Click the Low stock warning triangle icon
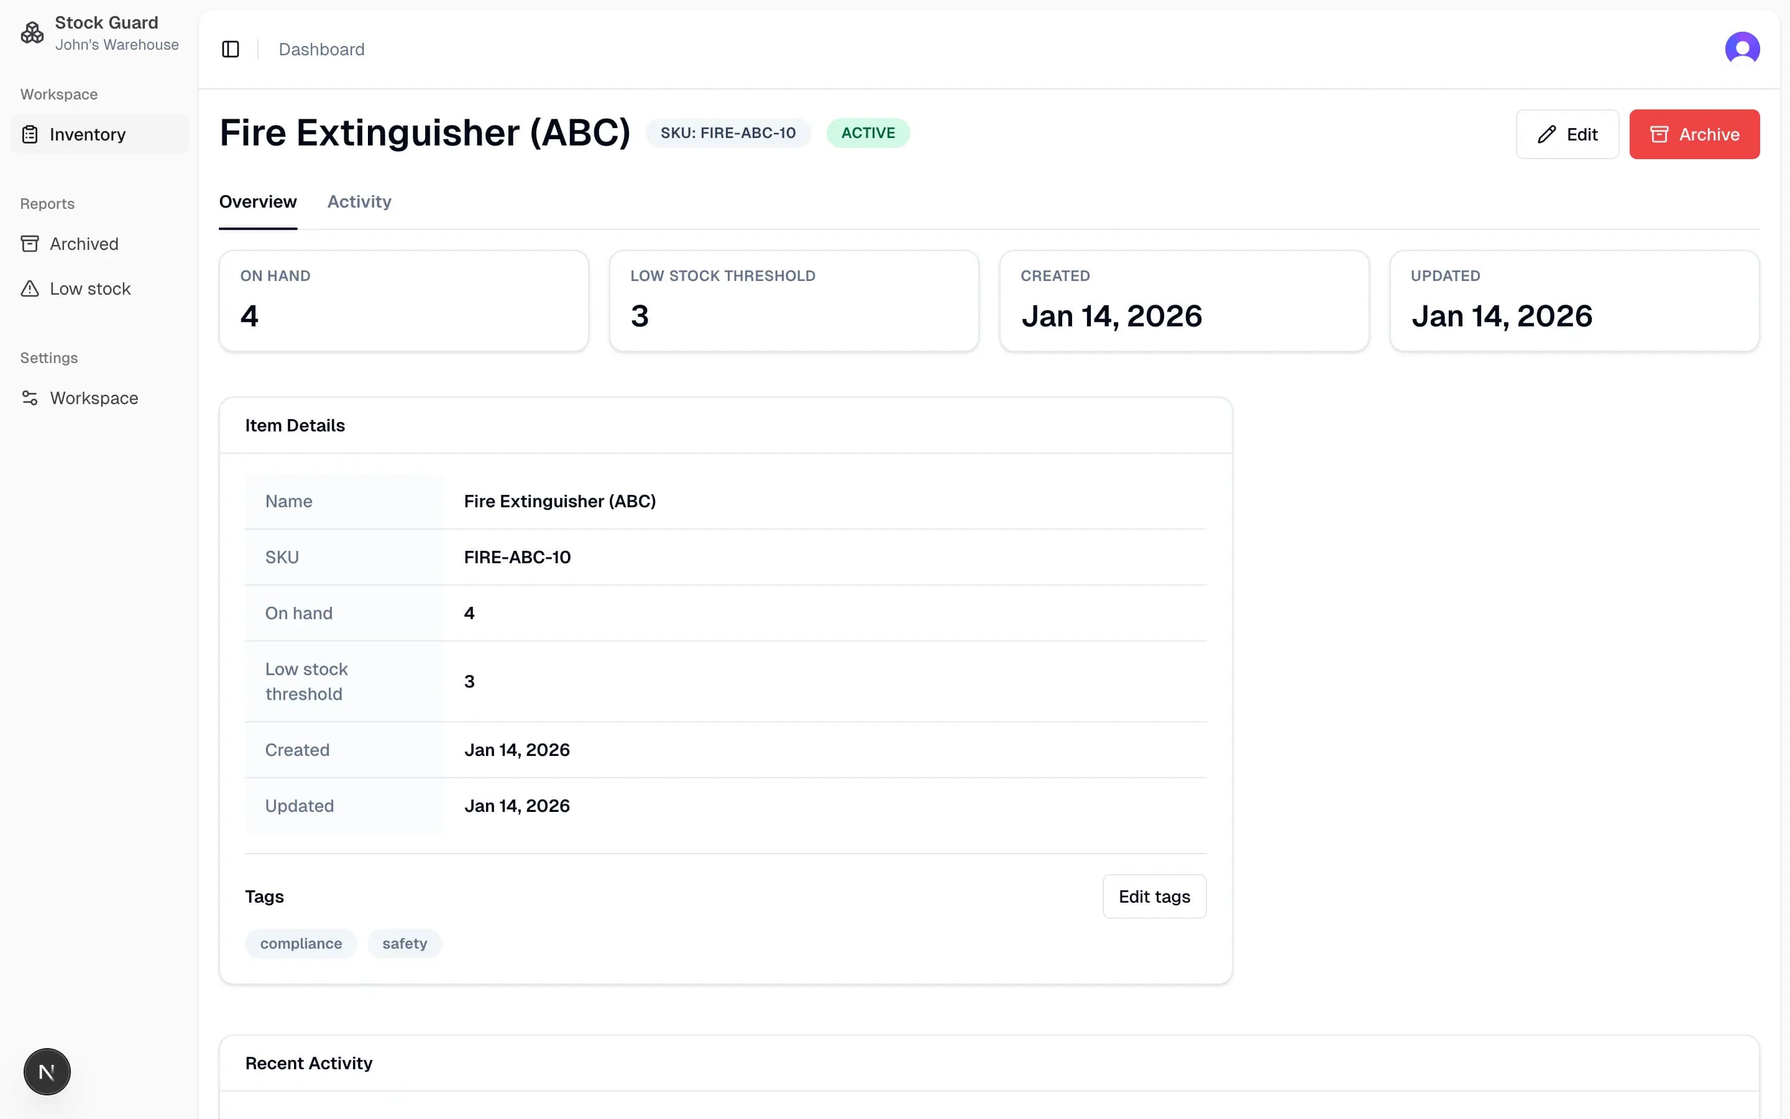 (30, 288)
